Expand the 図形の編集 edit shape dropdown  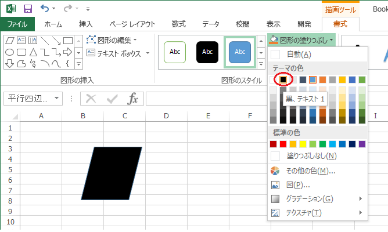pyautogui.click(x=112, y=40)
